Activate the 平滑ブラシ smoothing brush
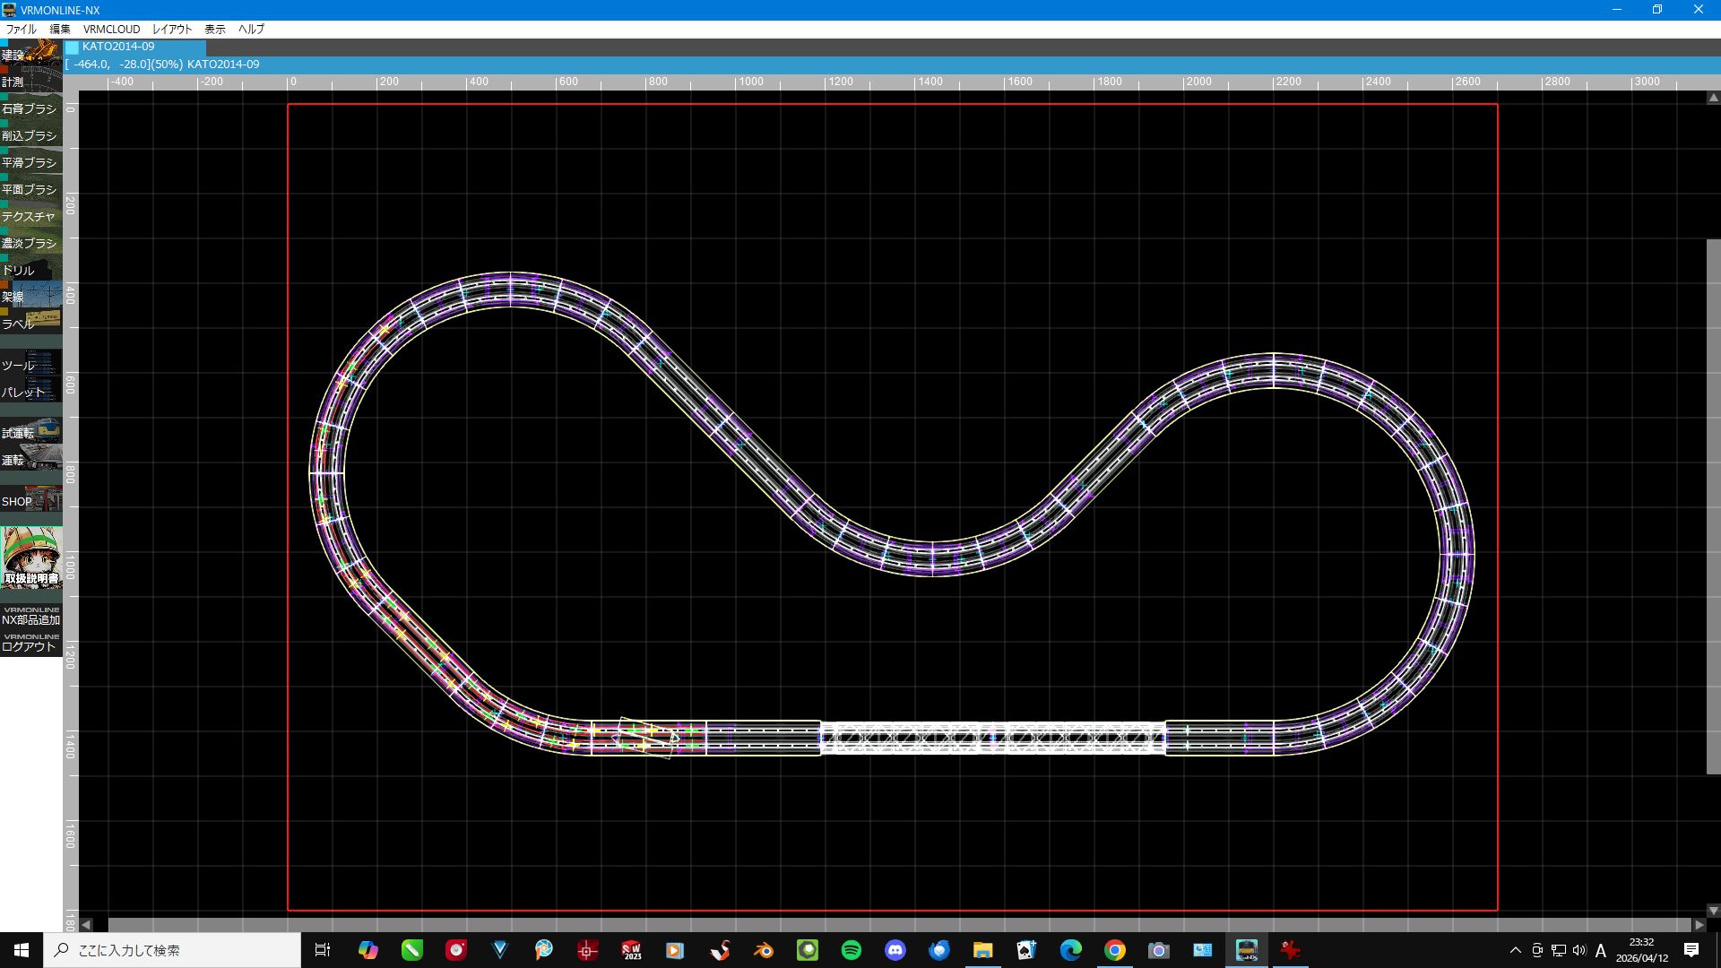Image resolution: width=1721 pixels, height=968 pixels. 31,161
